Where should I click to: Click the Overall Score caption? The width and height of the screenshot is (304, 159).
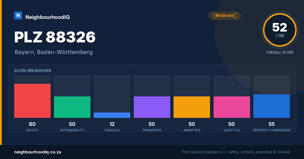click(280, 52)
